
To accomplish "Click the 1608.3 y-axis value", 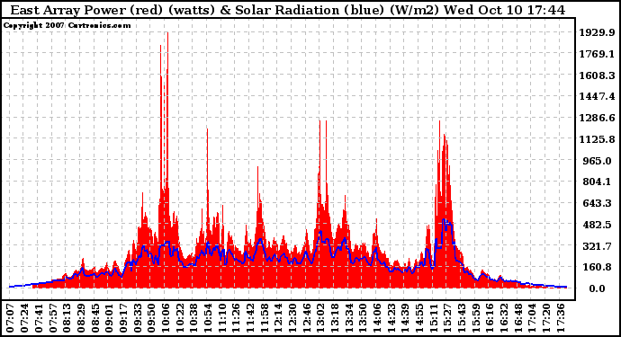I will 598,75.
